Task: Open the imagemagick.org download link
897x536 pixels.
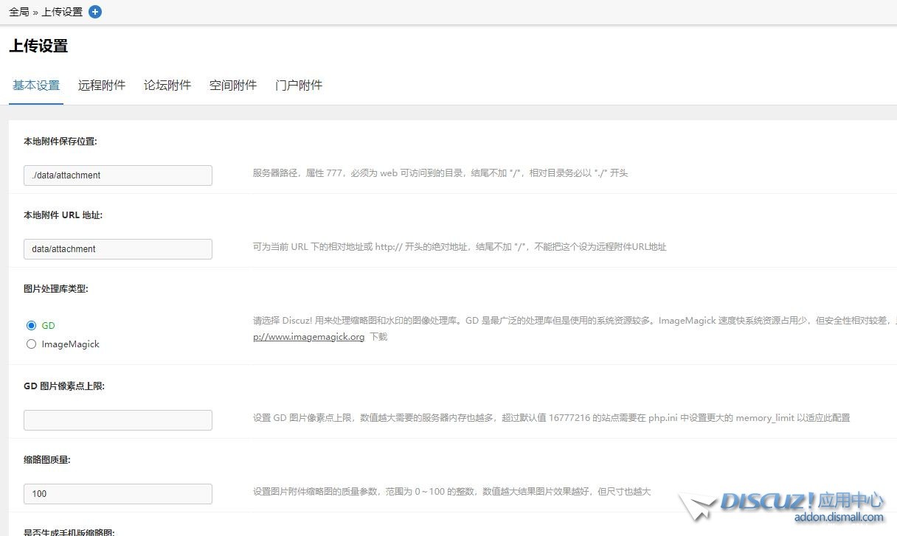Action: point(308,337)
